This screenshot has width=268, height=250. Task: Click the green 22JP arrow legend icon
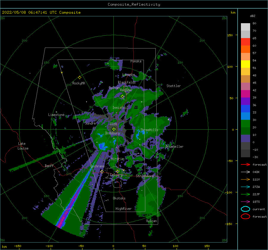click(x=245, y=194)
